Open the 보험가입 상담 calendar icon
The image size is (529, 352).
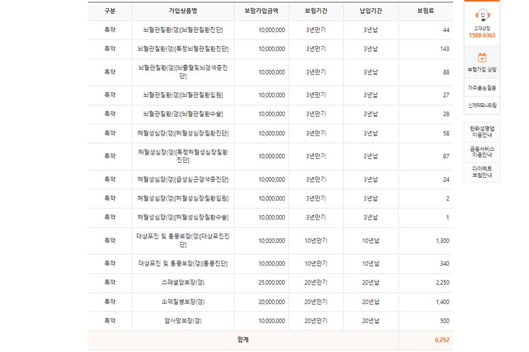[482, 58]
